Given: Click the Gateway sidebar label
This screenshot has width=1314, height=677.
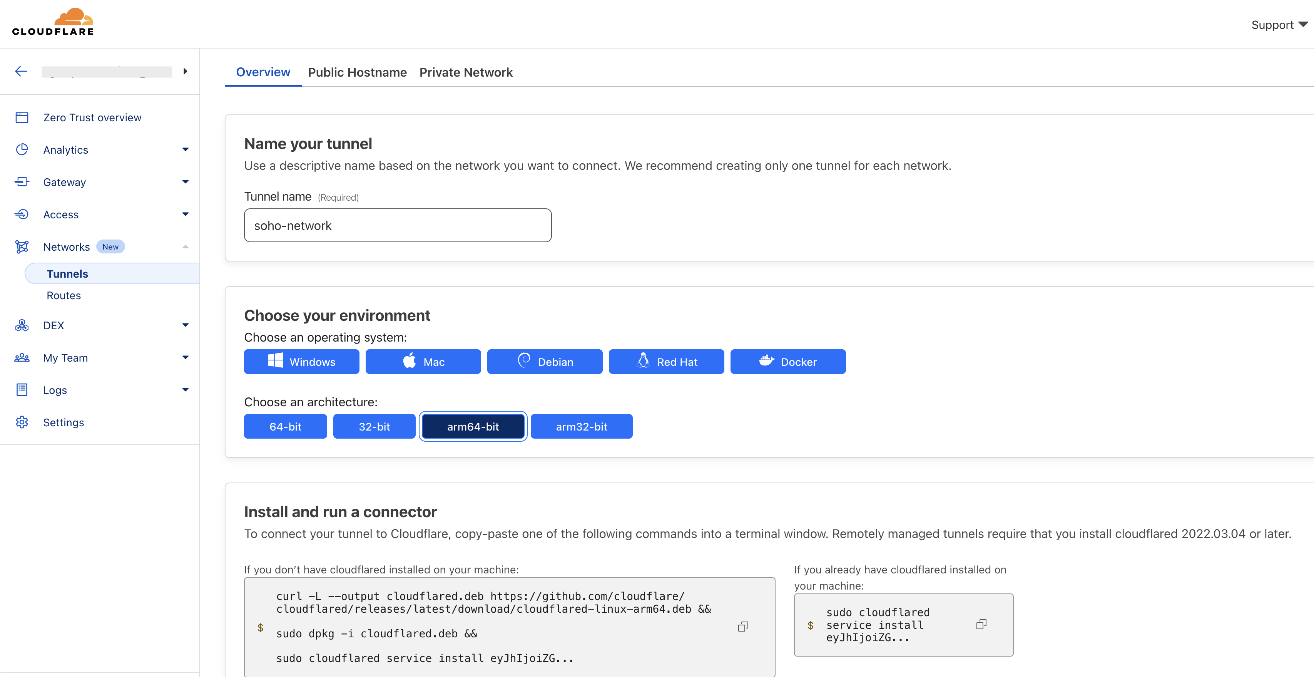Looking at the screenshot, I should [65, 182].
